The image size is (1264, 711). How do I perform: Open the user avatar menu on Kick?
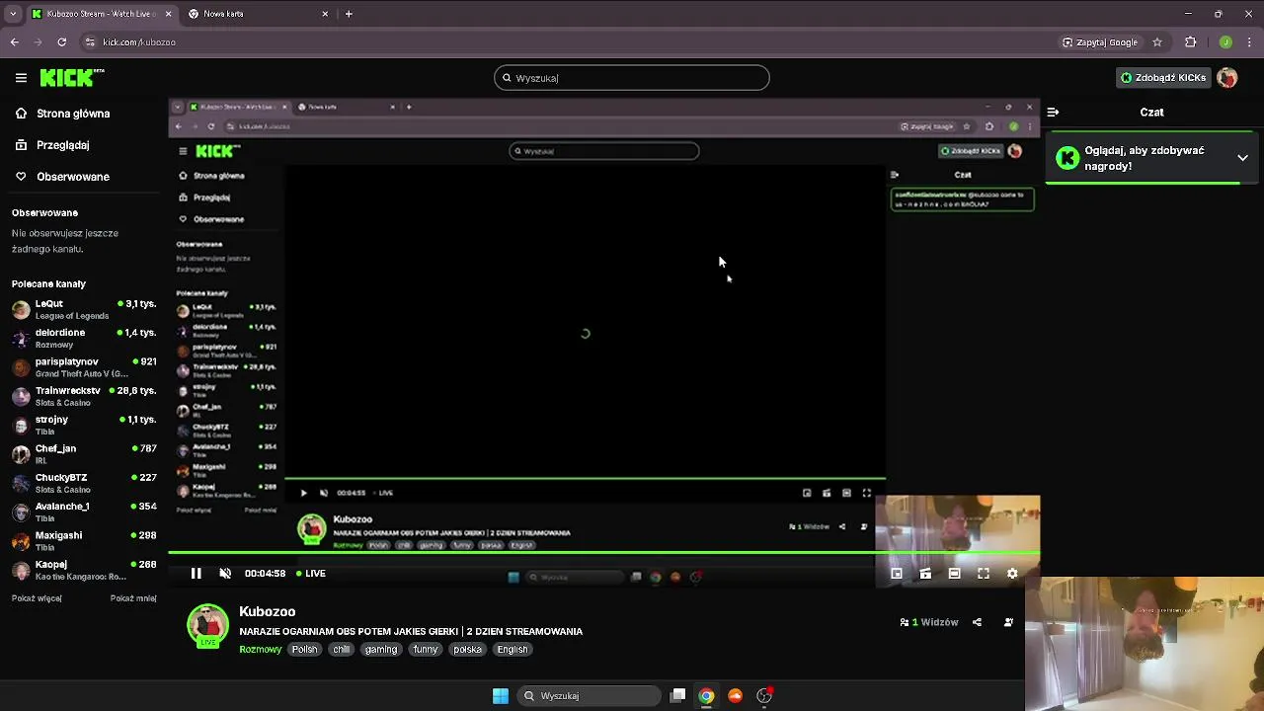pos(1227,78)
